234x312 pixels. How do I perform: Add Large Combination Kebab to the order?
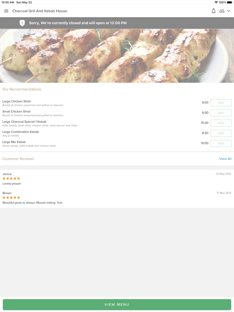221,133
